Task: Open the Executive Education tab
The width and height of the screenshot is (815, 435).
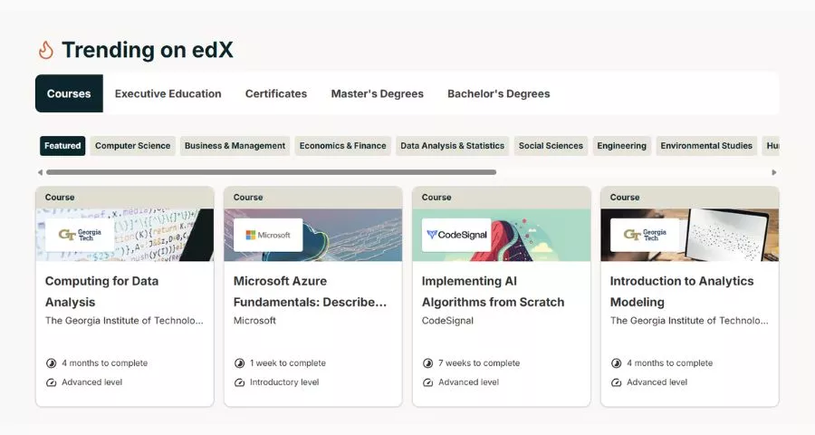Action: (168, 93)
